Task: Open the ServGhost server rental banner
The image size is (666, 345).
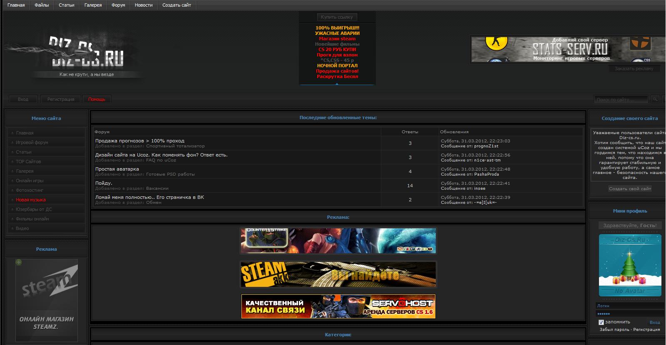Action: pyautogui.click(x=338, y=306)
